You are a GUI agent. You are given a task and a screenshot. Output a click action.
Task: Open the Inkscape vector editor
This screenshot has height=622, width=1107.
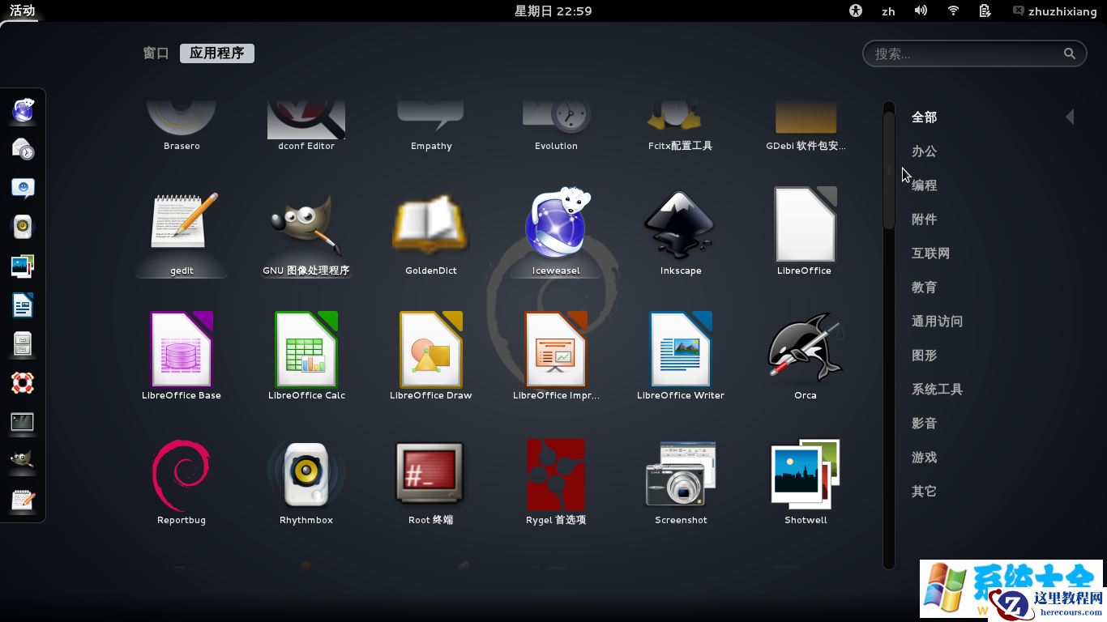(x=681, y=232)
